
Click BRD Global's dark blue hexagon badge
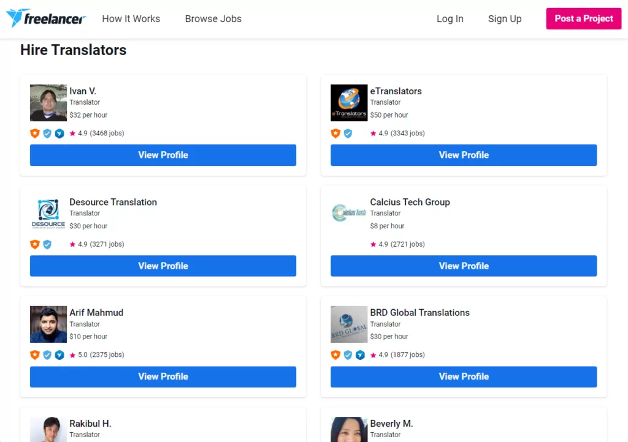tap(360, 354)
